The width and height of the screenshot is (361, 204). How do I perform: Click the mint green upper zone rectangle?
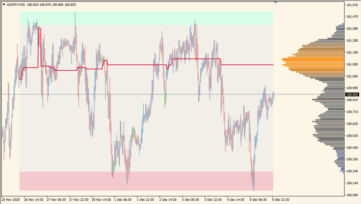[x=146, y=18]
